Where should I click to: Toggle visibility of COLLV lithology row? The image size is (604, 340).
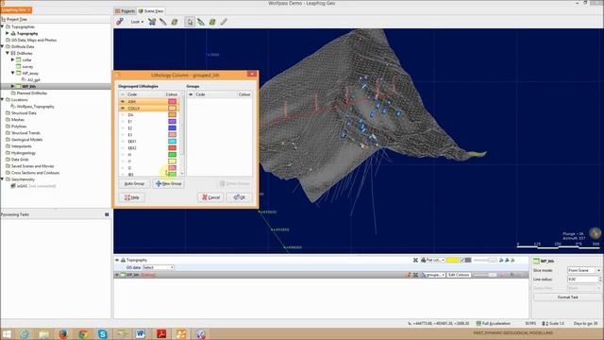point(123,109)
